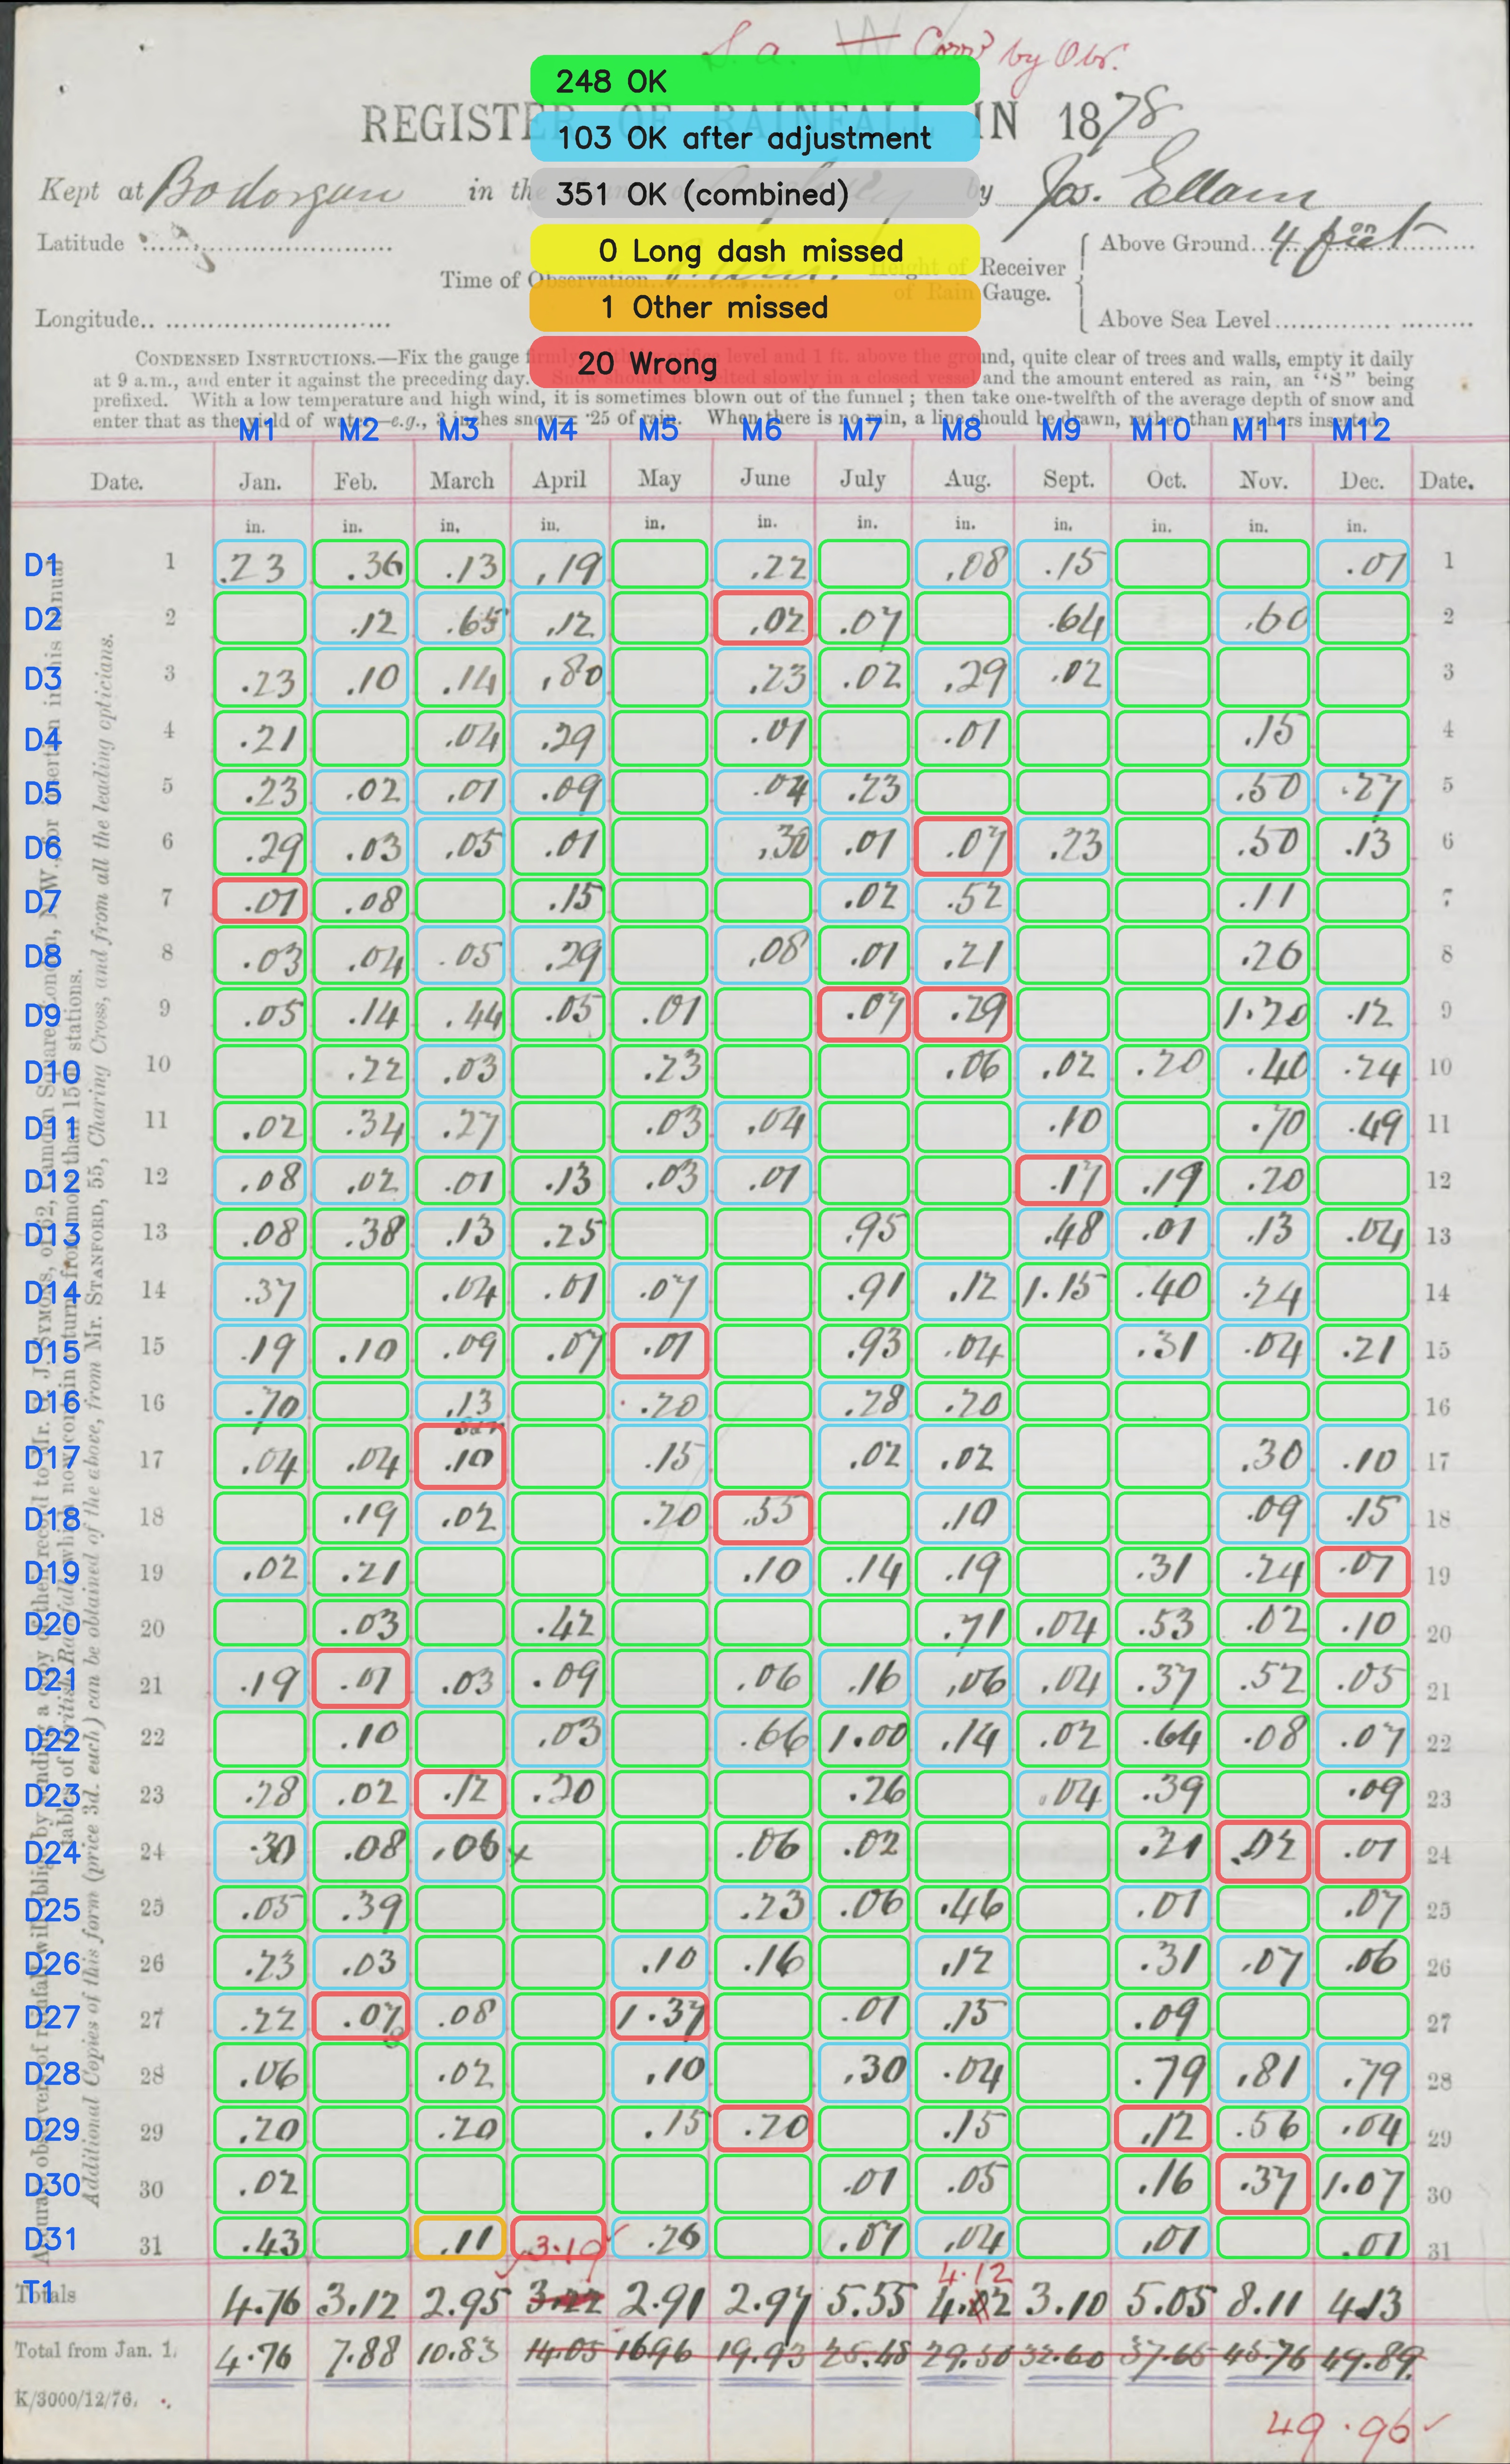
Task: Click the blue D15 row label
Action: pyautogui.click(x=52, y=1352)
